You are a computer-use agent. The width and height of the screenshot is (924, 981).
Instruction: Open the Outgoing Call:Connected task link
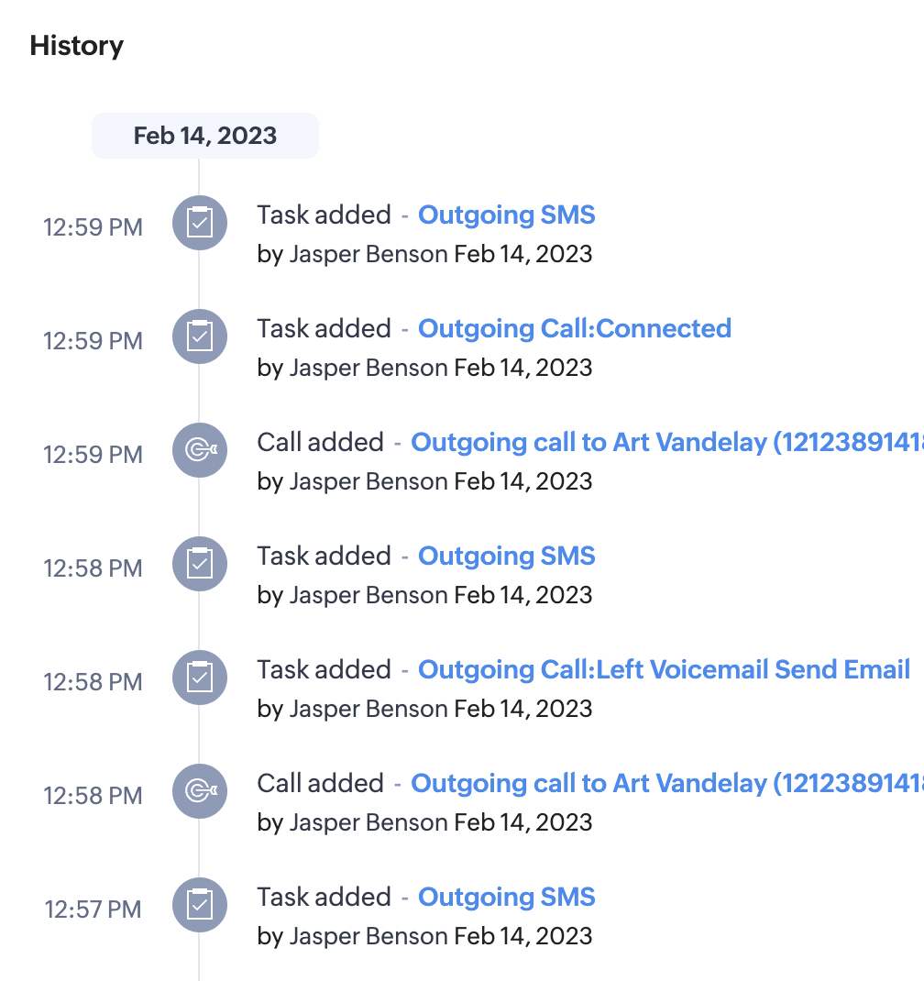coord(575,329)
